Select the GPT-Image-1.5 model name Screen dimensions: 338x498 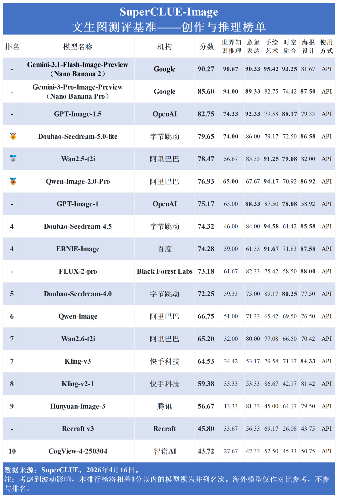[x=78, y=114]
